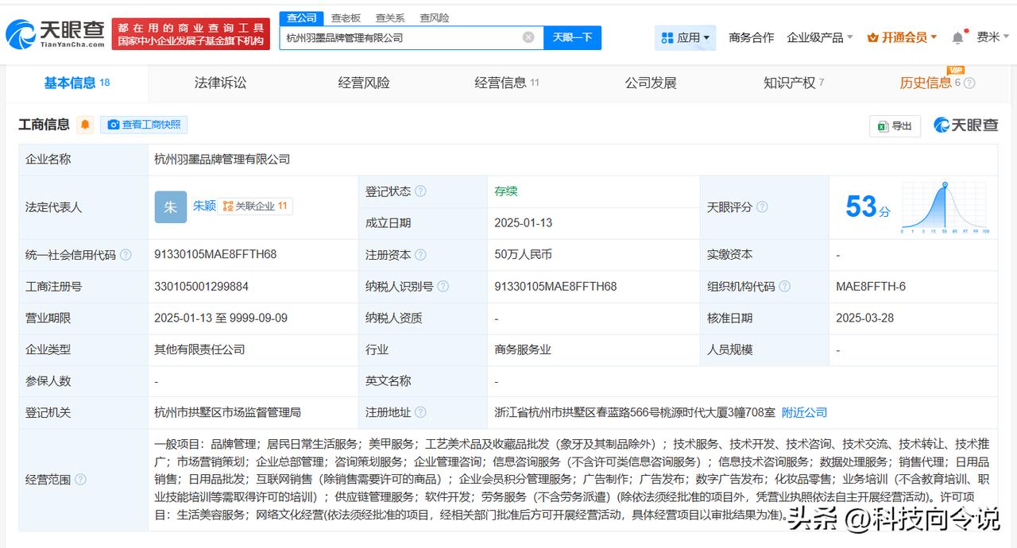Click the 杭州市拱墅区市场监督管理局 registration authority
1017x548 pixels.
(227, 412)
